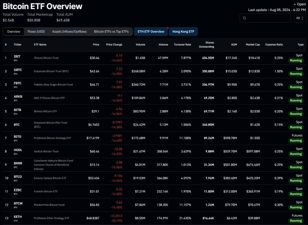The height and width of the screenshot is (225, 308).
Task: Sort by Market Cap column header
Action: (253, 45)
